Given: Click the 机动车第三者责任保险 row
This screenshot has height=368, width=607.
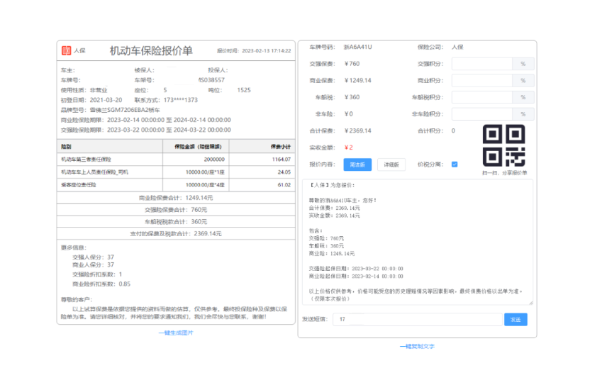Looking at the screenshot, I should pos(176,159).
